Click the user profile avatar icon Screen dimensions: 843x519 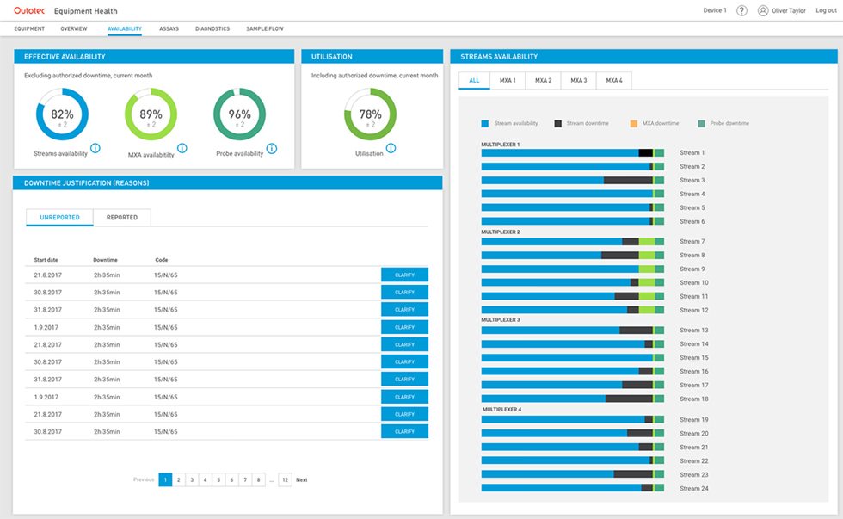point(763,10)
